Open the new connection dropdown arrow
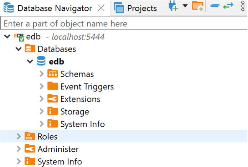248x167 pixels. 185,6
